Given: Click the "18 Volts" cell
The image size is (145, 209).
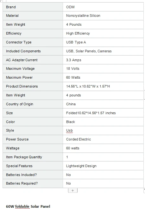Looking at the screenshot, I should click(103, 69).
